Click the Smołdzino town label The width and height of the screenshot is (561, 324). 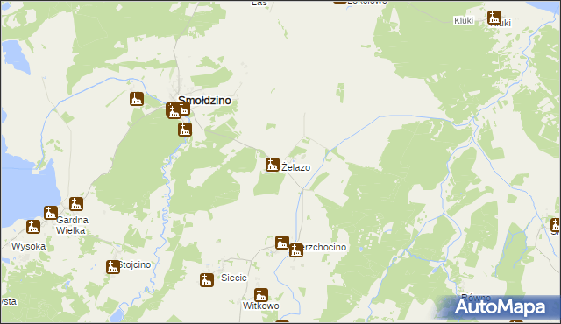coord(204,101)
